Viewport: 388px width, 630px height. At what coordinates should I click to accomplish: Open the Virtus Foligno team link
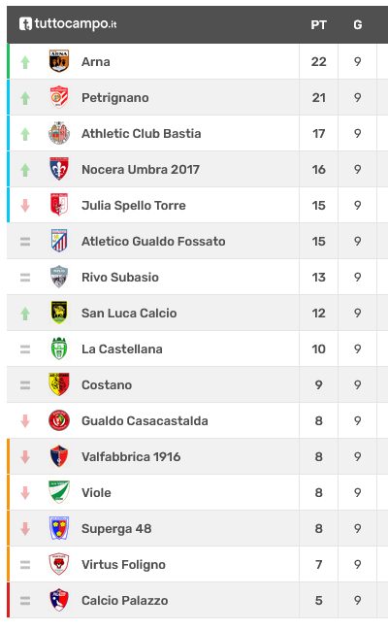(x=124, y=565)
